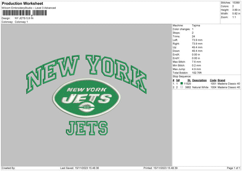The image size is (242, 171).
Task: Click design name NY JETS 5,8 IN
Action: pos(24,18)
